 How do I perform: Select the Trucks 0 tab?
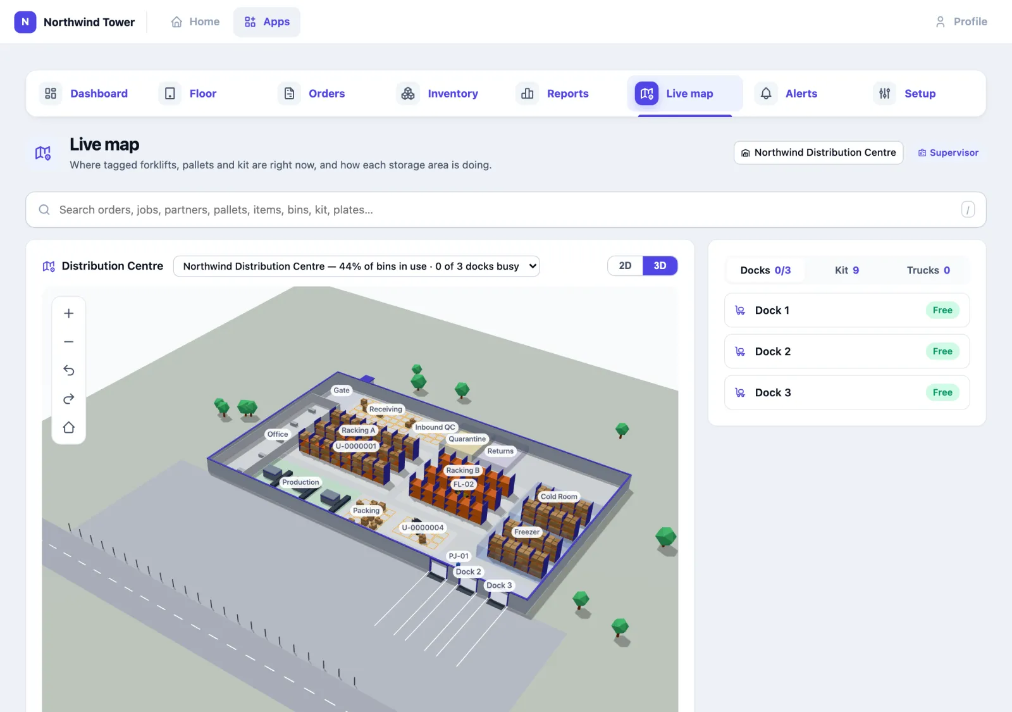pyautogui.click(x=929, y=270)
